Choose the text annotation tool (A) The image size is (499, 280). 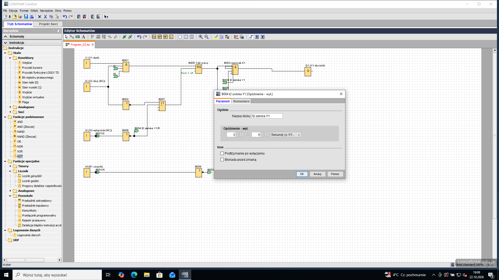[x=83, y=37]
